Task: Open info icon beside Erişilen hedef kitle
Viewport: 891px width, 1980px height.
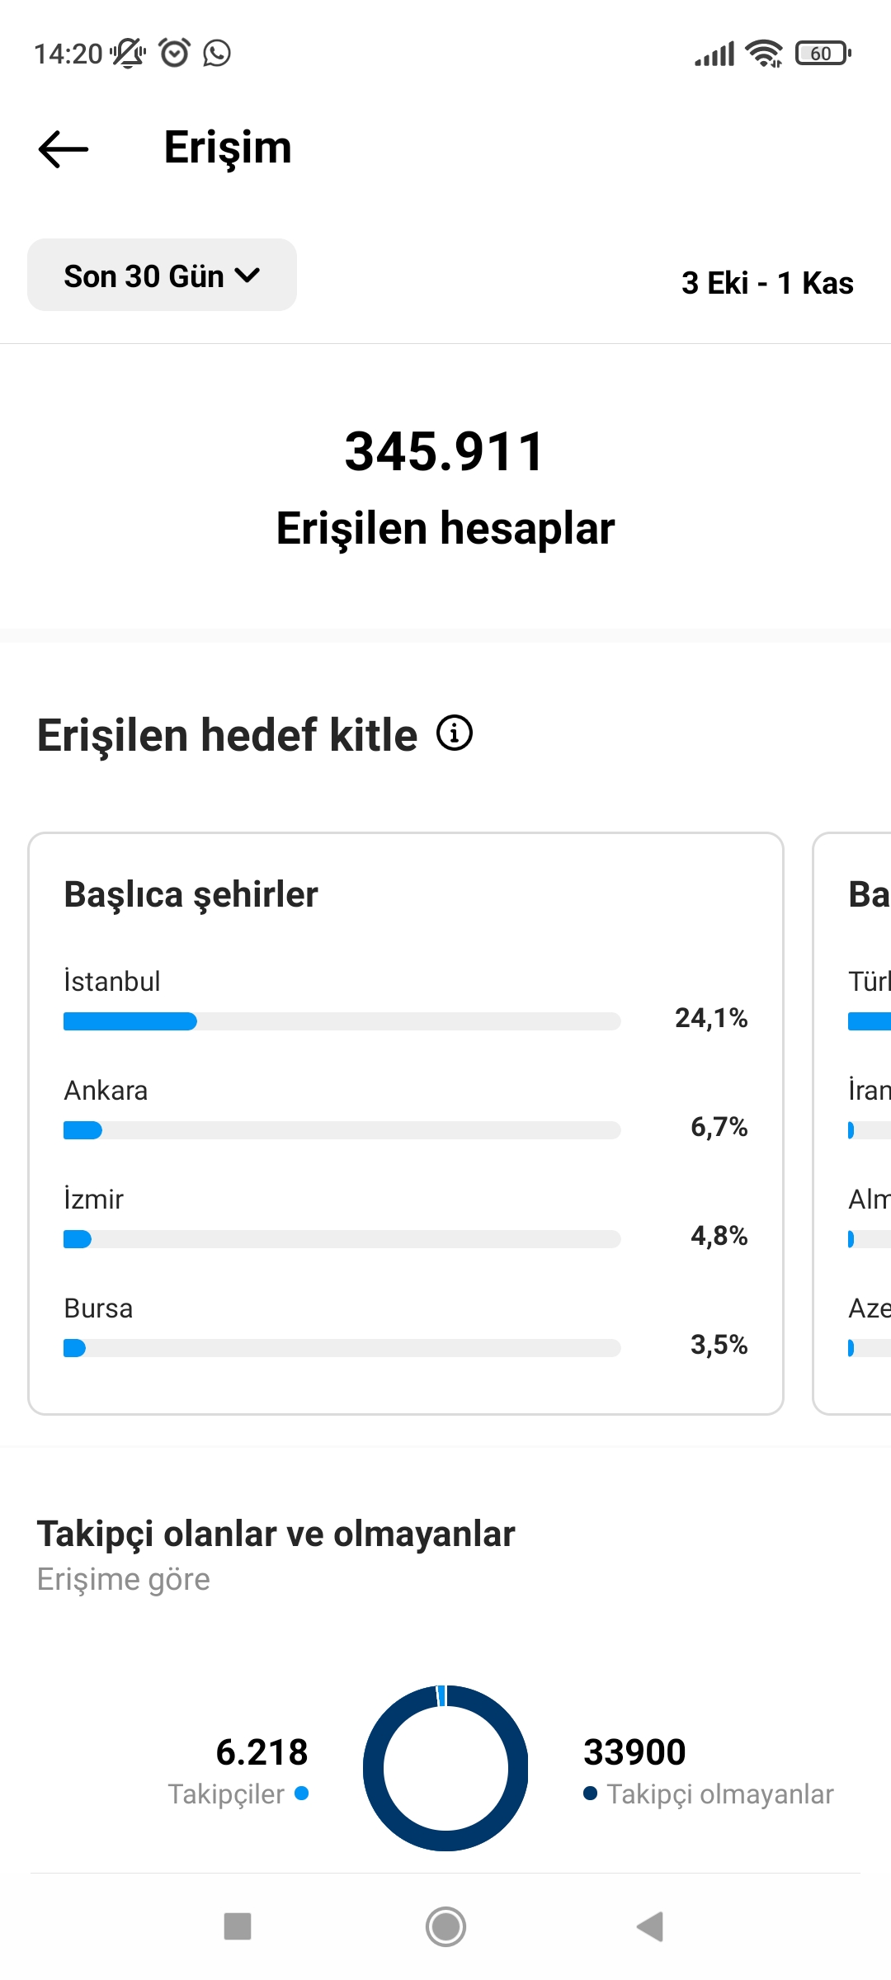Action: coord(455,733)
